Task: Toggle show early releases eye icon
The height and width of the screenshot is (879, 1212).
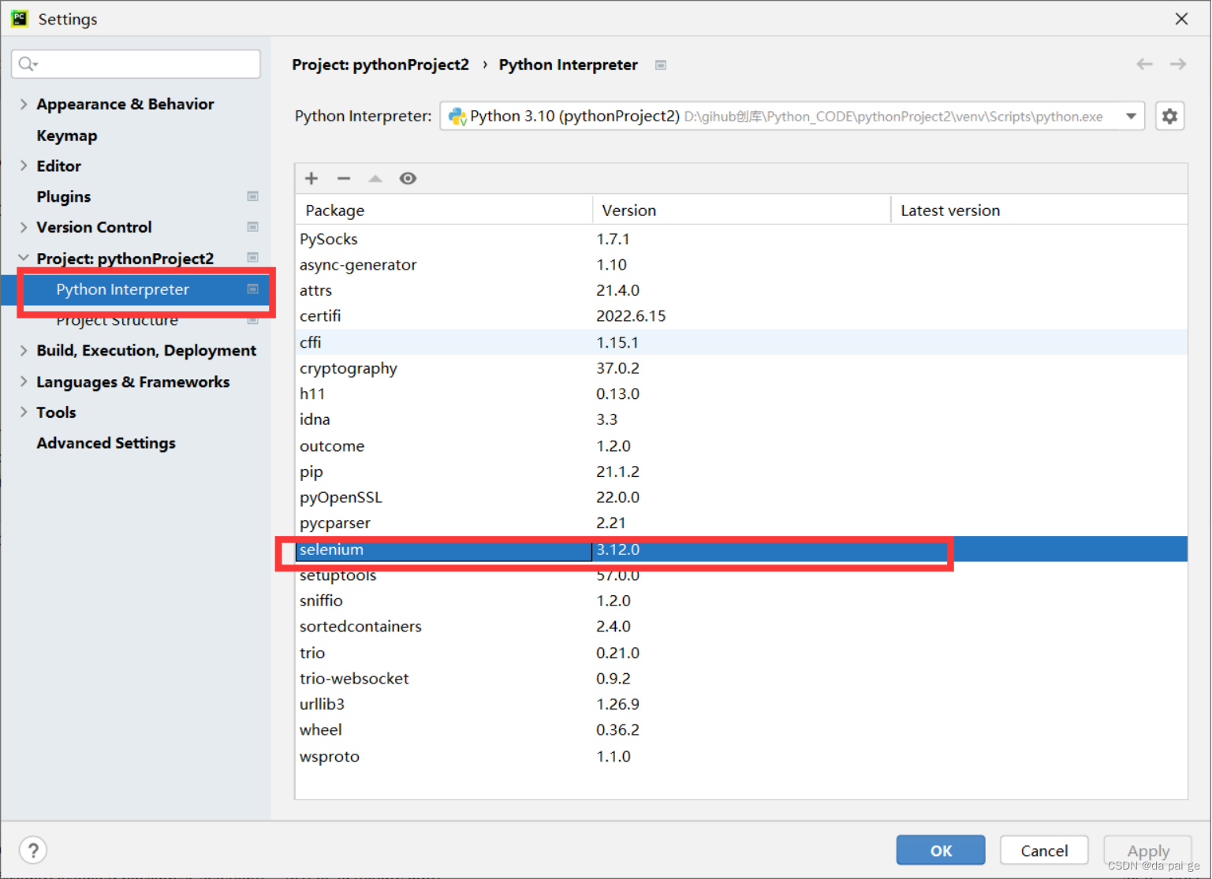Action: (408, 178)
